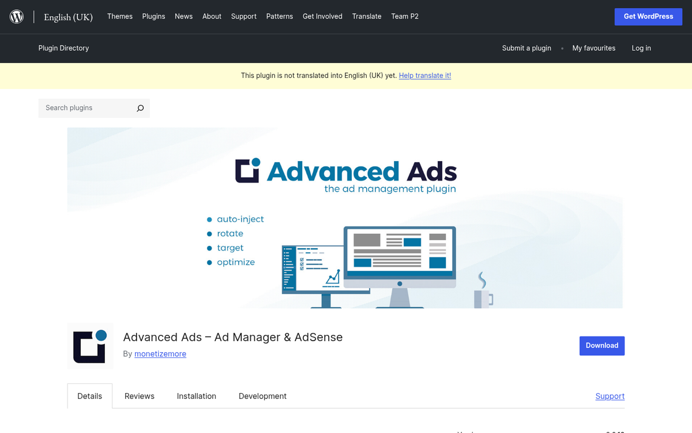Click the Get WordPress button

coord(648,16)
